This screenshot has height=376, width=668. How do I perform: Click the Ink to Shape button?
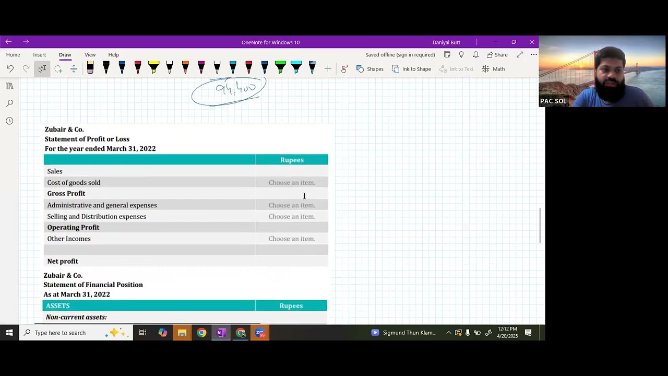pyautogui.click(x=411, y=69)
